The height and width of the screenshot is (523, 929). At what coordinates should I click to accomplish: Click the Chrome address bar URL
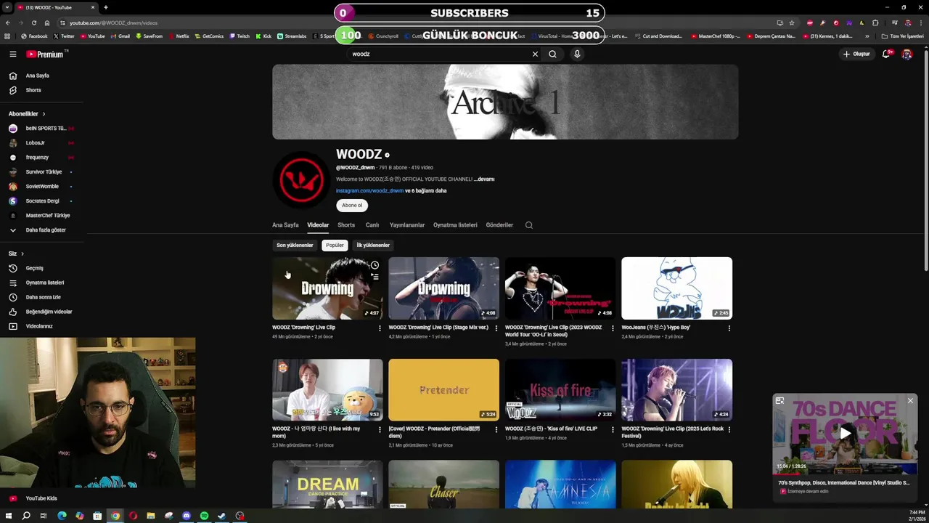113,23
